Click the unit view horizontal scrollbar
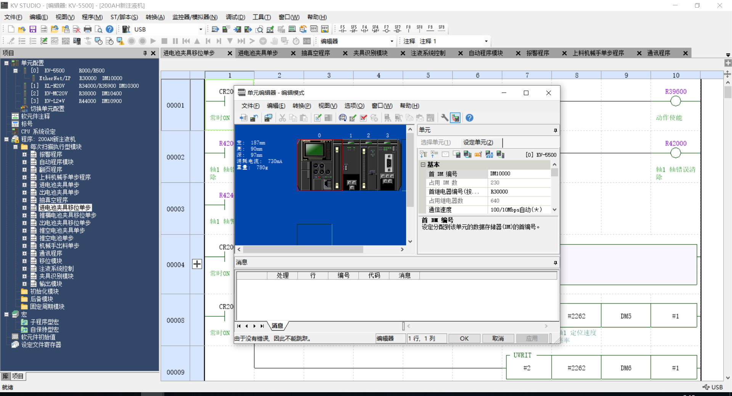The image size is (732, 396). tap(303, 249)
